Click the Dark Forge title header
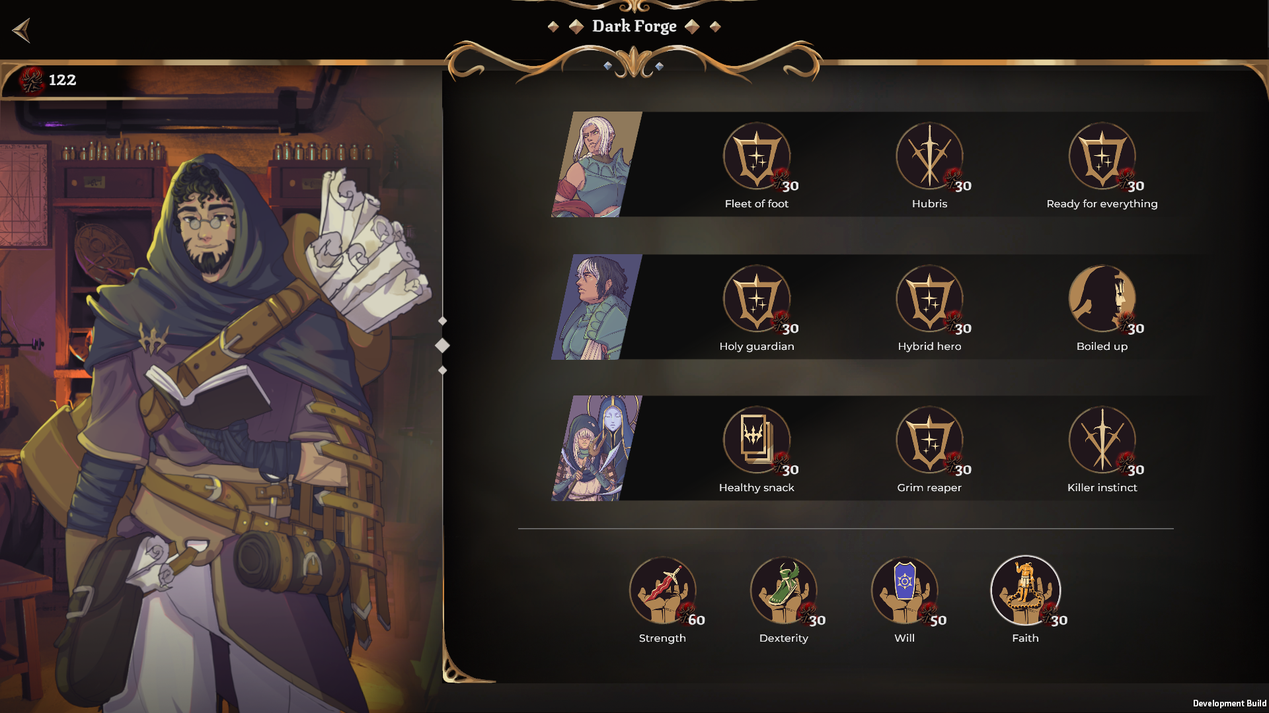 [634, 26]
